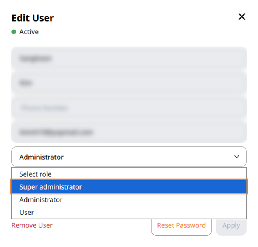Focus the first blurred name field
This screenshot has height=247, width=258.
tap(129, 59)
